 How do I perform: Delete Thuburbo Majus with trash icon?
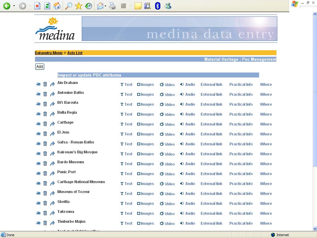(45, 223)
